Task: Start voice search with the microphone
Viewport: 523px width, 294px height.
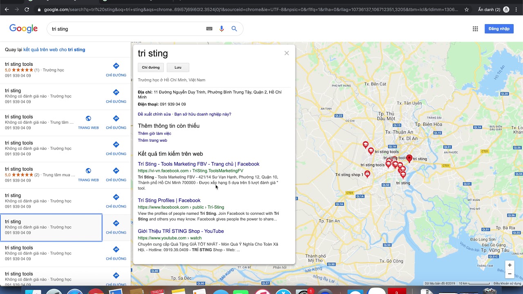Action: [x=222, y=29]
